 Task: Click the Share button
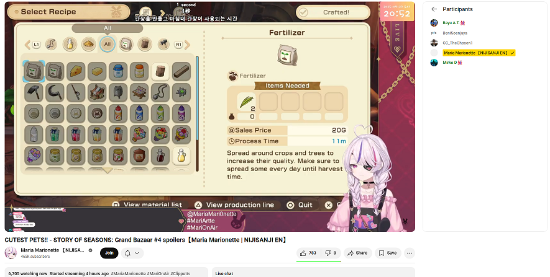tap(357, 253)
